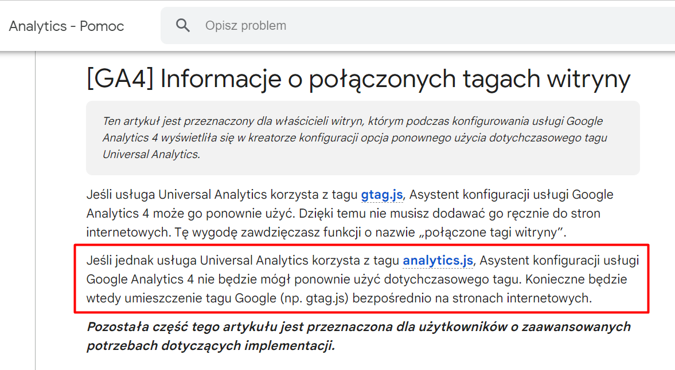Click the word "Pomoc" in the header
The height and width of the screenshot is (370, 675).
click(102, 26)
